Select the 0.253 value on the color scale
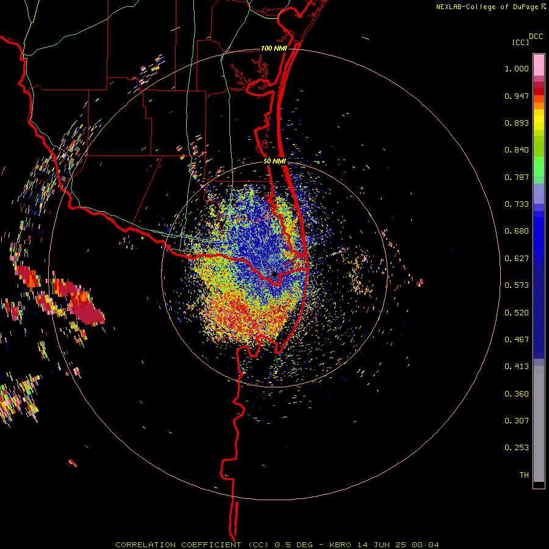Viewport: 549px width, 549px height. pyautogui.click(x=517, y=448)
